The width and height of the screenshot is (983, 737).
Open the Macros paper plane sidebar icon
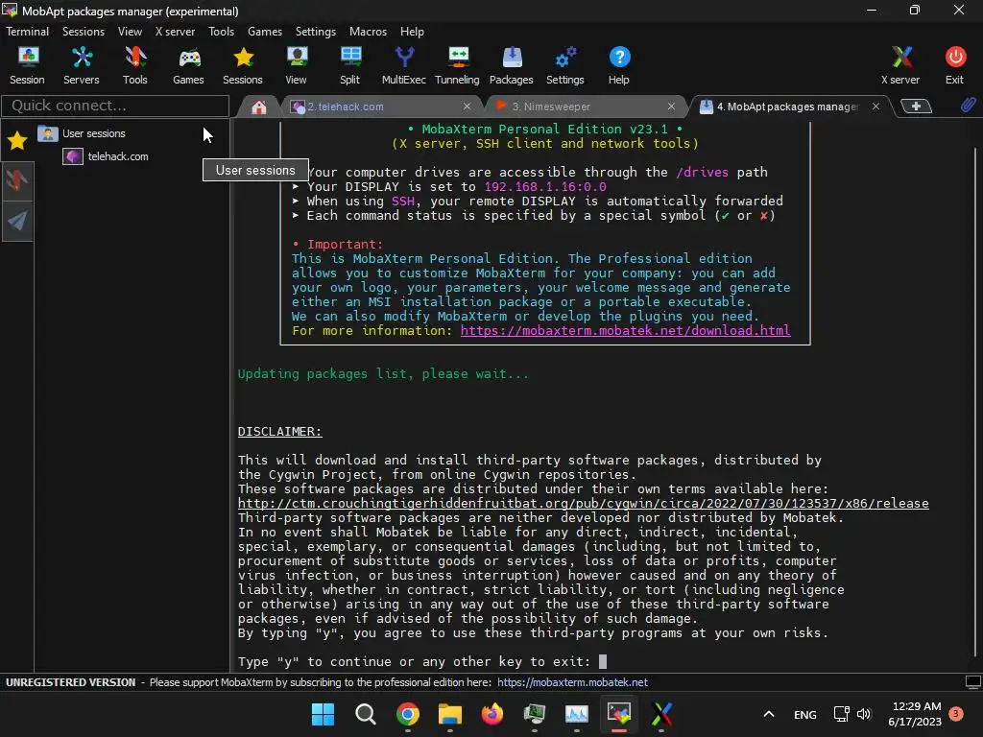[17, 220]
